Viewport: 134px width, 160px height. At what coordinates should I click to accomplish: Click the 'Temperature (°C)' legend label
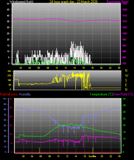101,94
